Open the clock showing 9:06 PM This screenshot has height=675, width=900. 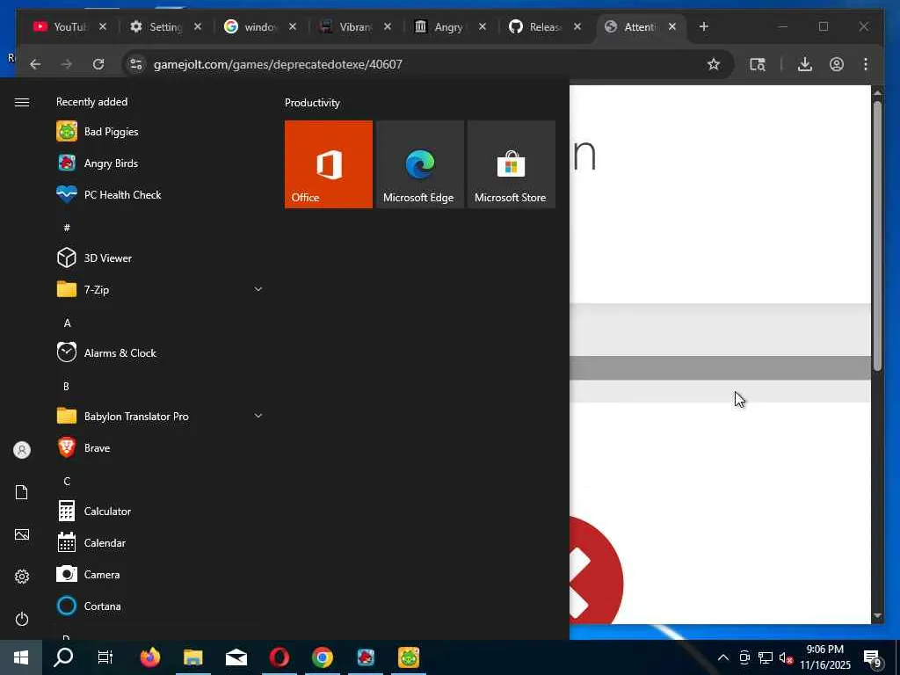[825, 657]
